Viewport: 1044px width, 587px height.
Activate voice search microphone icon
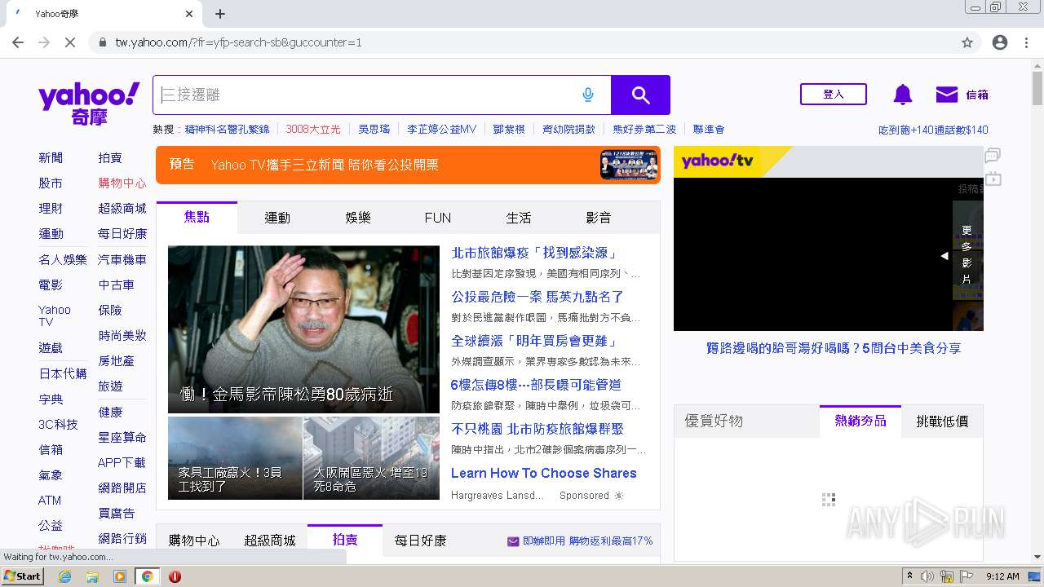[x=588, y=95]
